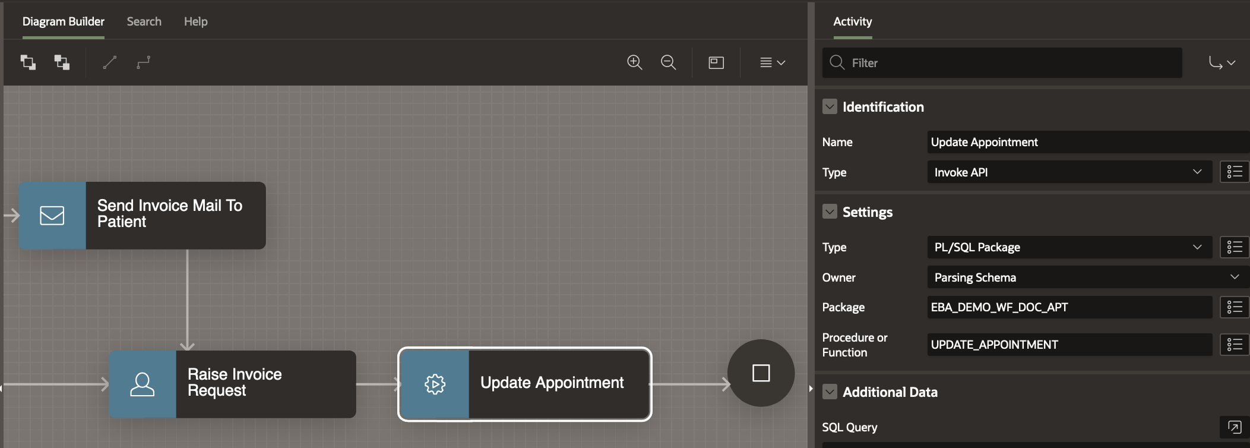
Task: Open the Owner Parsing Schema dropdown
Action: click(x=1088, y=277)
